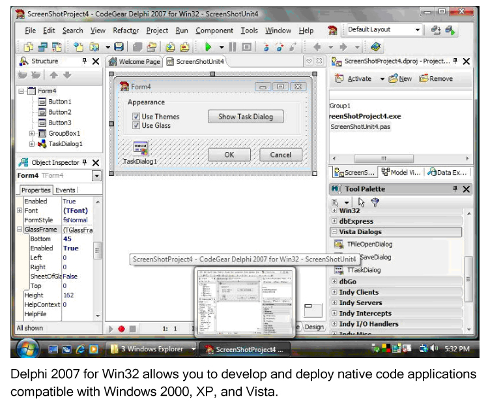Select the TaskDialog1 component on form
This screenshot has height=414, width=488.
coord(141,148)
